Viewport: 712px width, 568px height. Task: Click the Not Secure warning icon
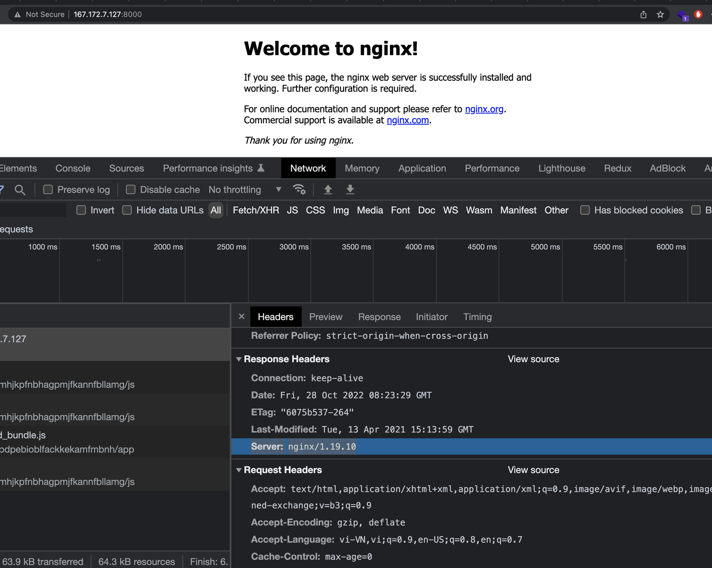coord(18,15)
